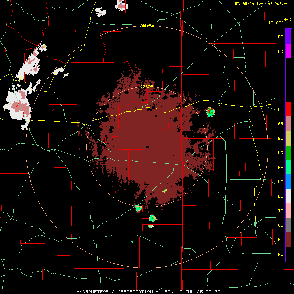
Task: Click the NEXLAB-College of DuPage title
Action: click(x=261, y=4)
